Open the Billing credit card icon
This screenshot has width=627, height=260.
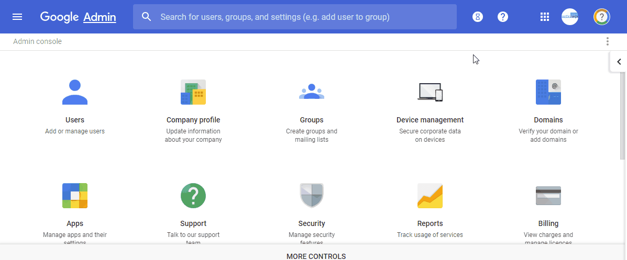coord(548,196)
